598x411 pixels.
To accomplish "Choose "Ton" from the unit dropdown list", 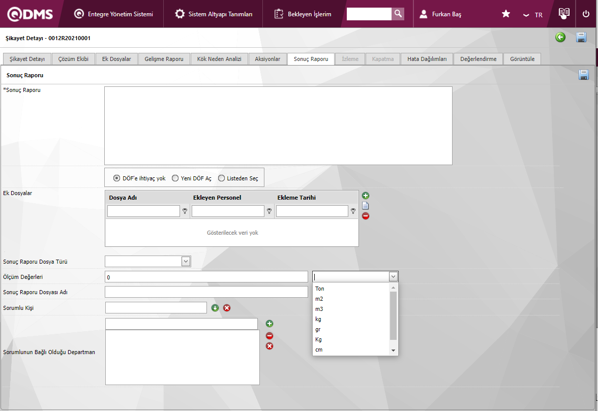I will (320, 289).
